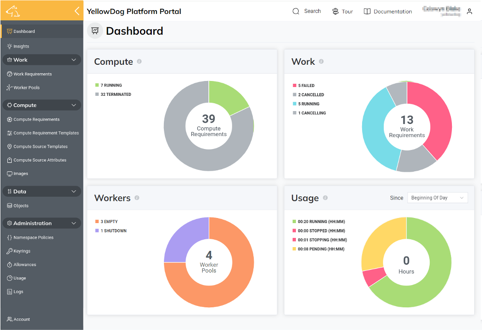Click the '32 TERMINATED' legend label

[116, 94]
